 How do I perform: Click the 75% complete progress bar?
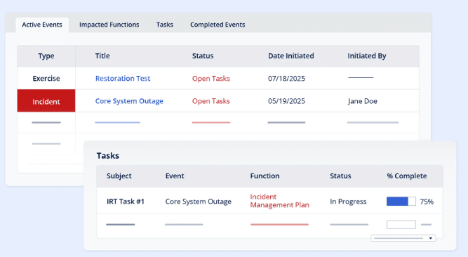pos(401,202)
